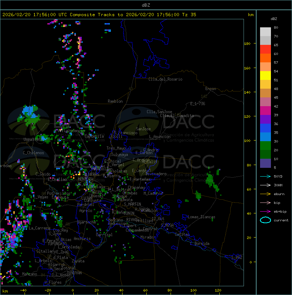Click the 'Tz 35' value in header
Viewport: 292px width, 295px height.
pyautogui.click(x=189, y=15)
